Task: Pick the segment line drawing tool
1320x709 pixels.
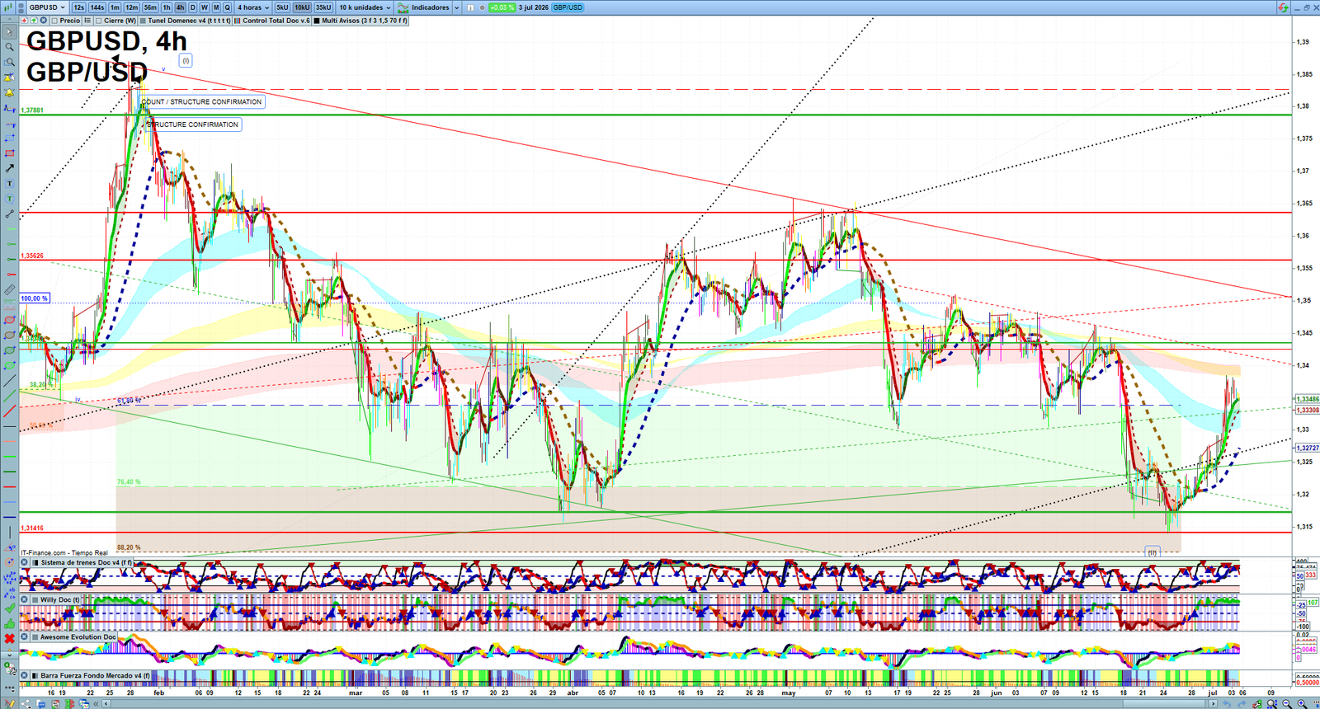Action: coord(10,214)
